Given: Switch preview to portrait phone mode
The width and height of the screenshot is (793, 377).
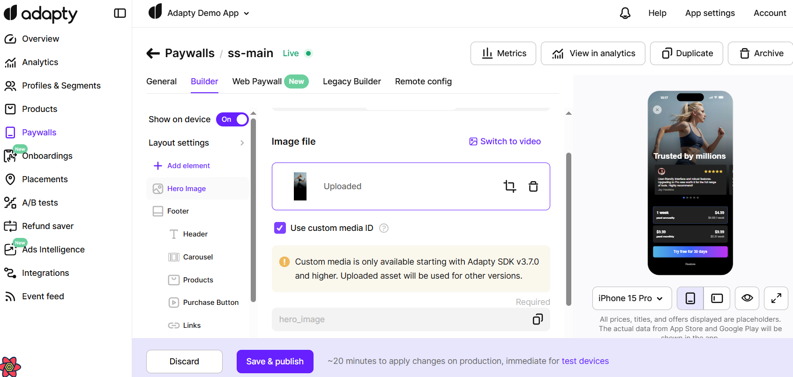Looking at the screenshot, I should pos(690,298).
